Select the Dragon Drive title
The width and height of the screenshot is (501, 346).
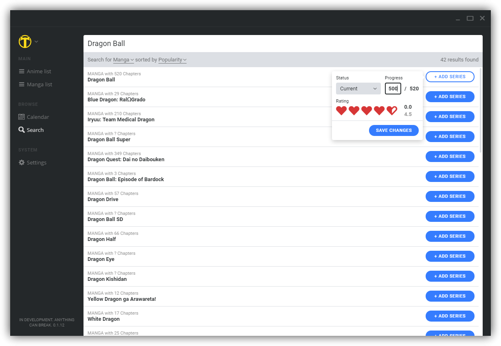(x=103, y=199)
